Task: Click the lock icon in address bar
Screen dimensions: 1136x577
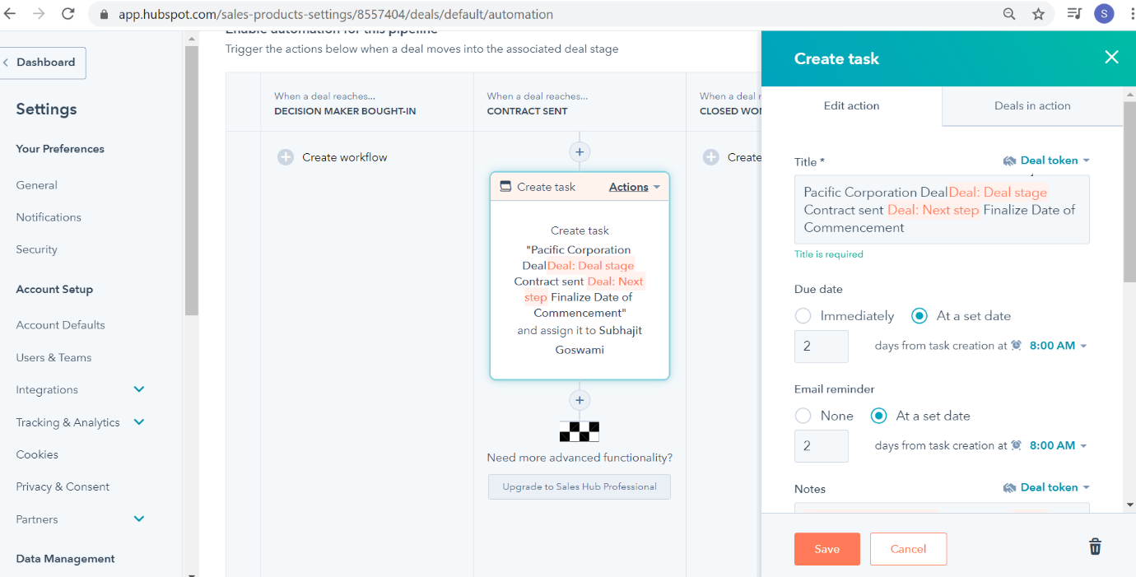Action: click(x=103, y=14)
